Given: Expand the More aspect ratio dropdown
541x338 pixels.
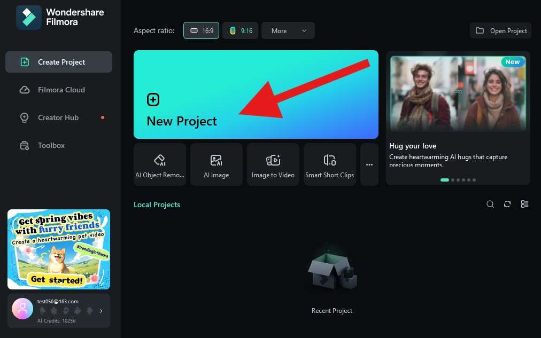Looking at the screenshot, I should pos(288,30).
